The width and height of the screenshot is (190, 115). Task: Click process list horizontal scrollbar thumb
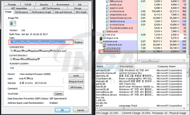pyautogui.click(x=150, y=60)
